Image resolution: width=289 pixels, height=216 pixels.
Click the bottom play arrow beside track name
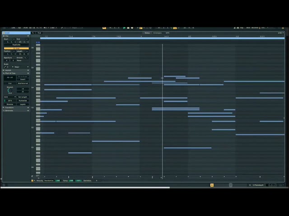250,185
